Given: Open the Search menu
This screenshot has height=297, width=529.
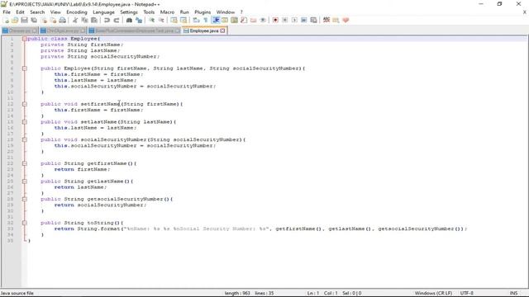Looking at the screenshot, I should pyautogui.click(x=37, y=12).
